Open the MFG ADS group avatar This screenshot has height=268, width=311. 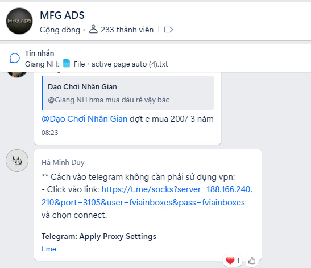19,21
